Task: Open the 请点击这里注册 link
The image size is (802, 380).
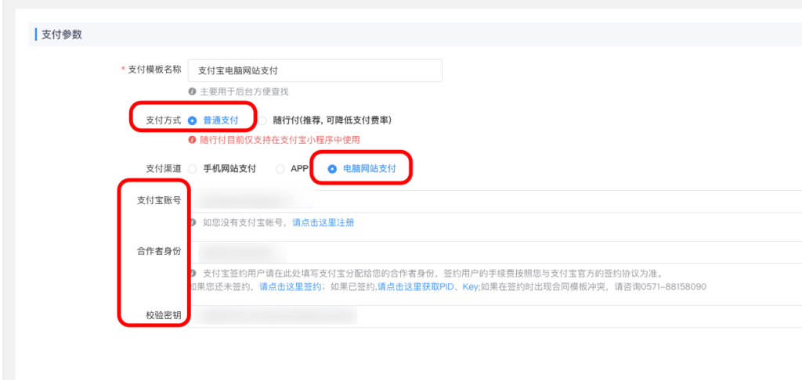Action: 323,223
